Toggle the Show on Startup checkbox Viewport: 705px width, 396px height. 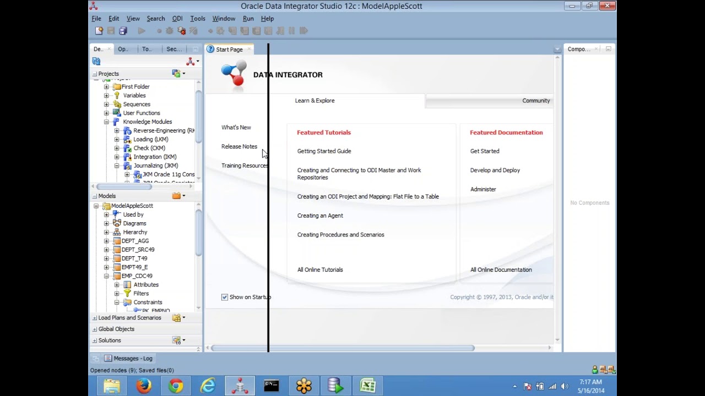[225, 298]
